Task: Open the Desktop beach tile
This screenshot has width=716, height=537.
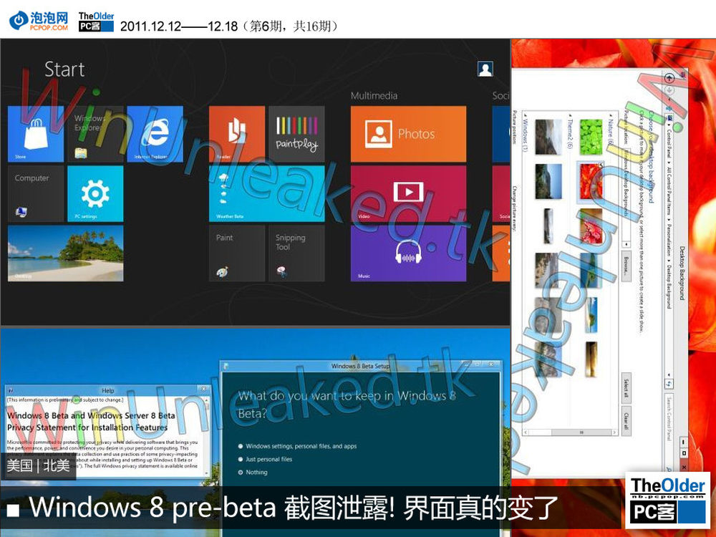Action: (x=65, y=253)
